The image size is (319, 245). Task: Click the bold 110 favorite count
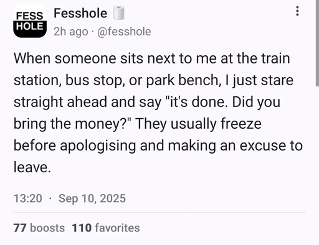tap(82, 228)
